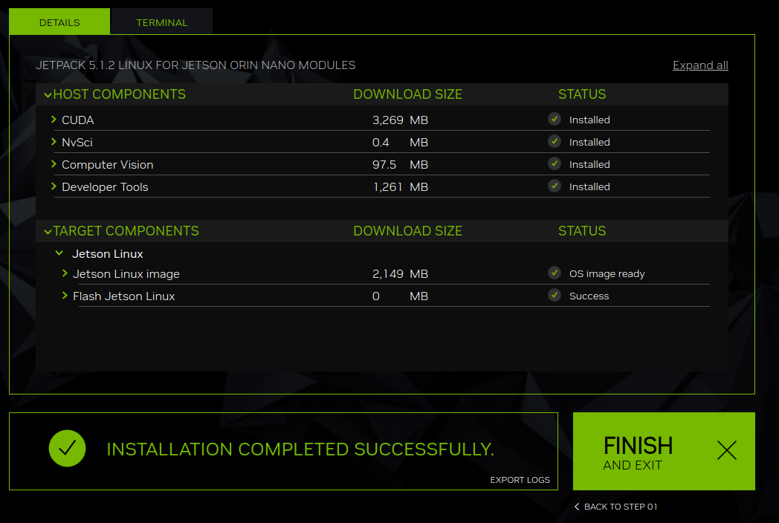
Task: Click the Computer Vision label
Action: 107,165
